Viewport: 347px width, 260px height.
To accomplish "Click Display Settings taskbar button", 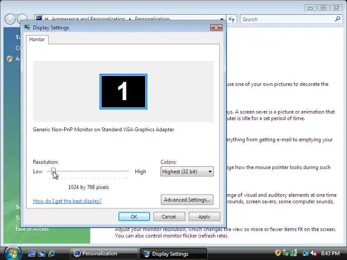I will point(173,253).
